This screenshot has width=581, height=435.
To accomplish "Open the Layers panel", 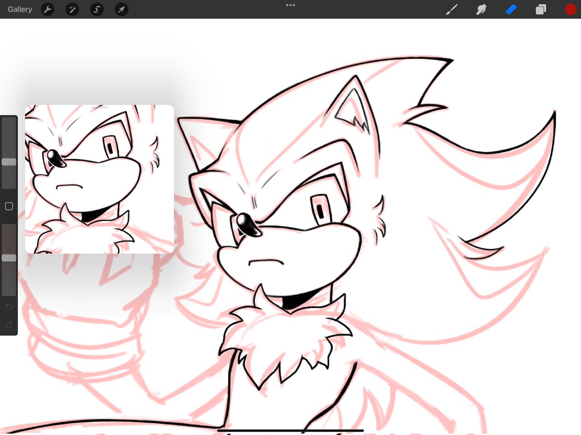I will (x=541, y=9).
